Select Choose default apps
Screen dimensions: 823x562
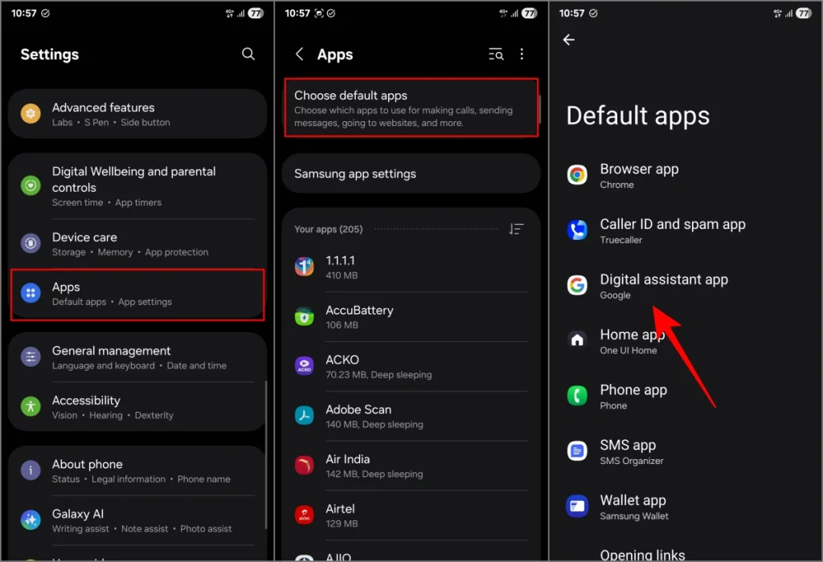411,108
